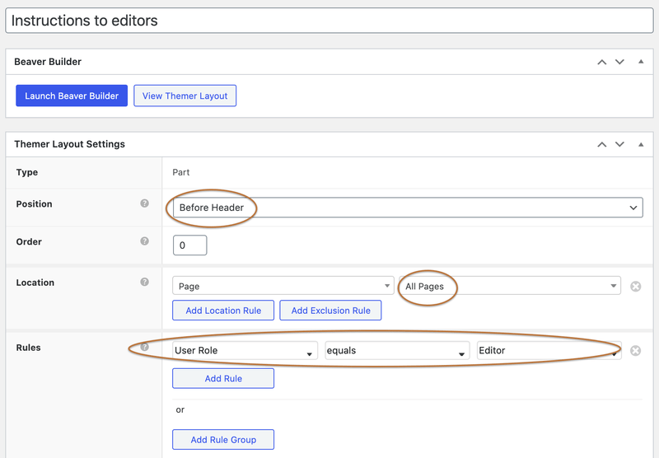Open the All Pages dropdown
The width and height of the screenshot is (659, 458).
(x=508, y=287)
